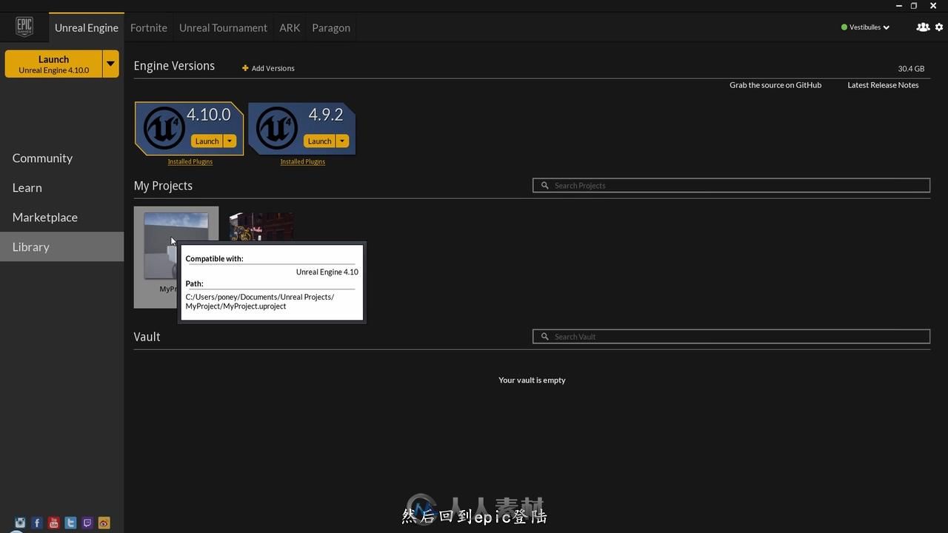Image resolution: width=948 pixels, height=533 pixels.
Task: Open the Vestibulles account dropdown
Action: pyautogui.click(x=866, y=27)
